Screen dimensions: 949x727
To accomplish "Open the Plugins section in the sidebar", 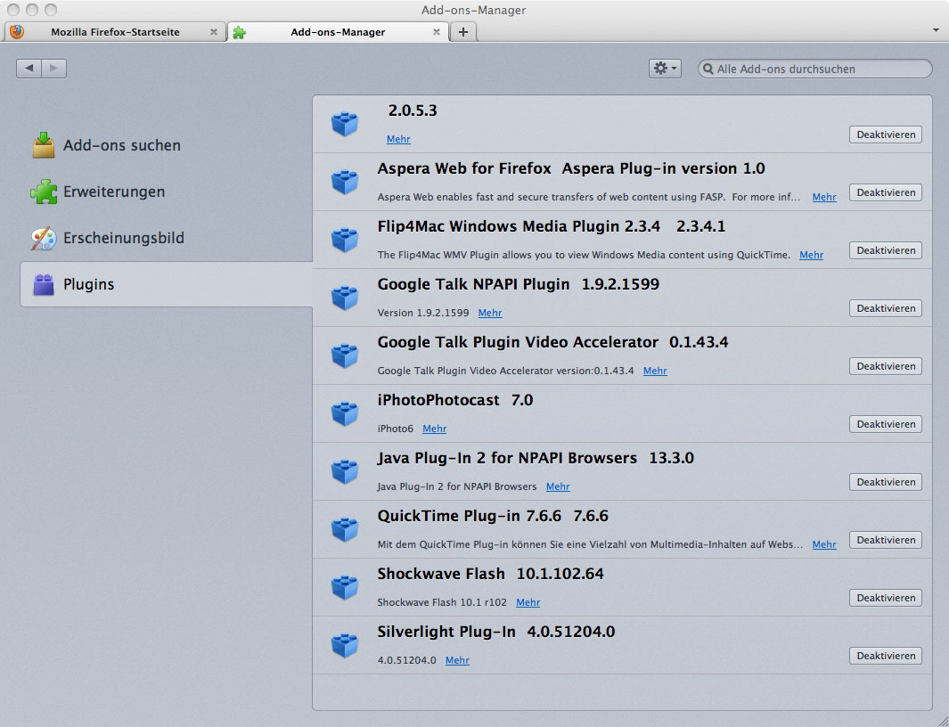I will pyautogui.click(x=87, y=284).
